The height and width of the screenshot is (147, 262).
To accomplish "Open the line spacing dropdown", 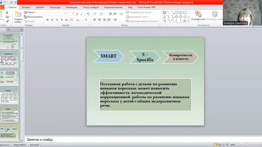I will coord(122,14).
